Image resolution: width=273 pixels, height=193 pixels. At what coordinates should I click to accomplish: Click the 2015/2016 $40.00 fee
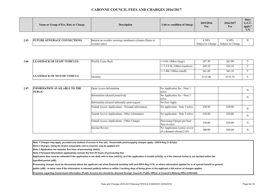click(206, 130)
